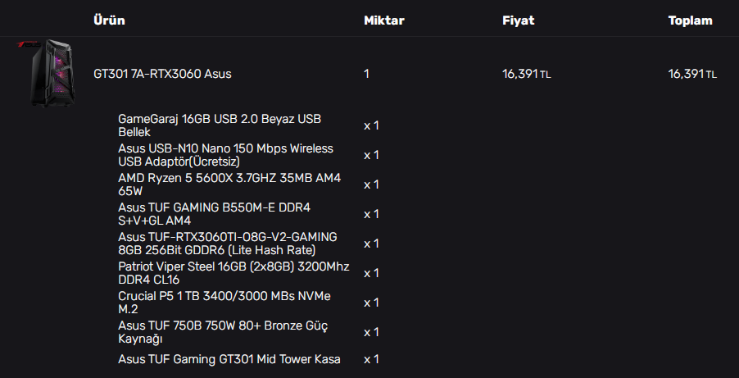
Task: Click the Ürün column header
Action: pos(109,20)
